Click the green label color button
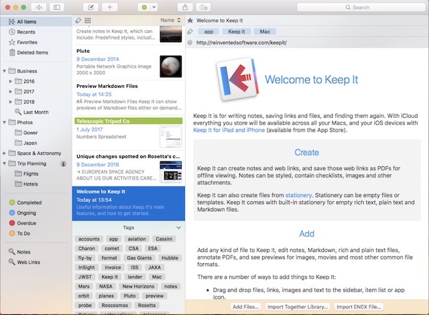Screen dimensions: 429x315 144,7
